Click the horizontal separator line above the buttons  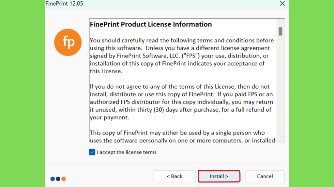[x=167, y=163]
